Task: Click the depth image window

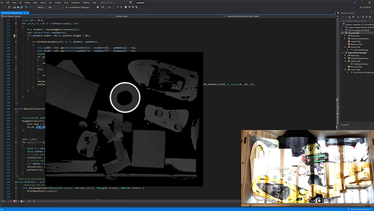Action: pos(124,119)
